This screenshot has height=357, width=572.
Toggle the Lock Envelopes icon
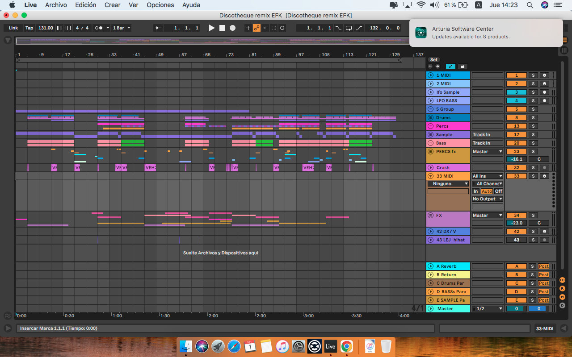point(463,66)
